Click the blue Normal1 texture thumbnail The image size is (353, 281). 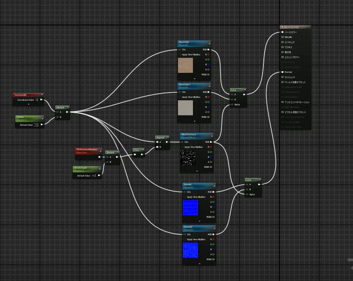coord(190,250)
